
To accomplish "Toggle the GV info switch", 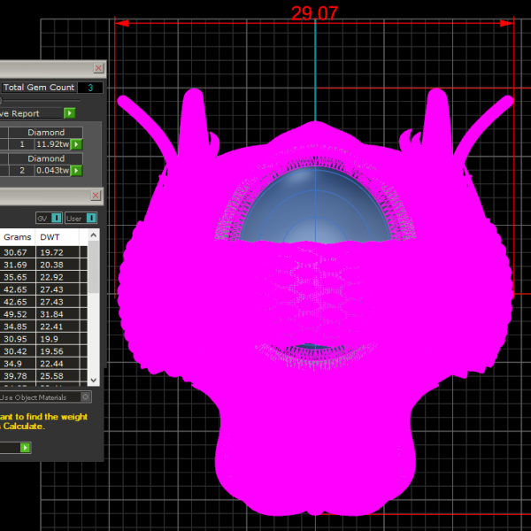I will (57, 218).
